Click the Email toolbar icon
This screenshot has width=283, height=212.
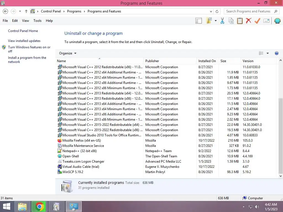coord(266,21)
